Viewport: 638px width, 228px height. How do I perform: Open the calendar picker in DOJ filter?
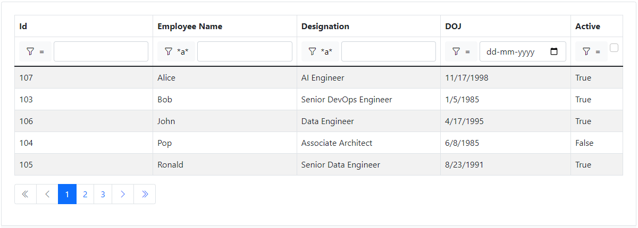554,51
